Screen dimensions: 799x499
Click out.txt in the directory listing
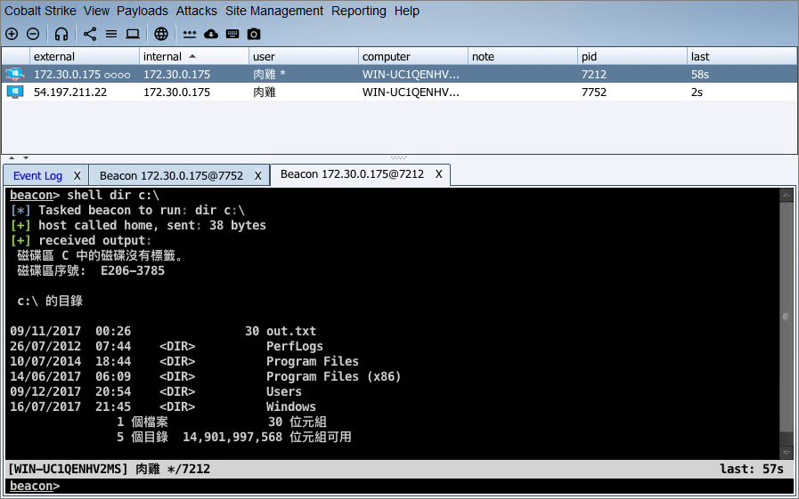point(291,331)
